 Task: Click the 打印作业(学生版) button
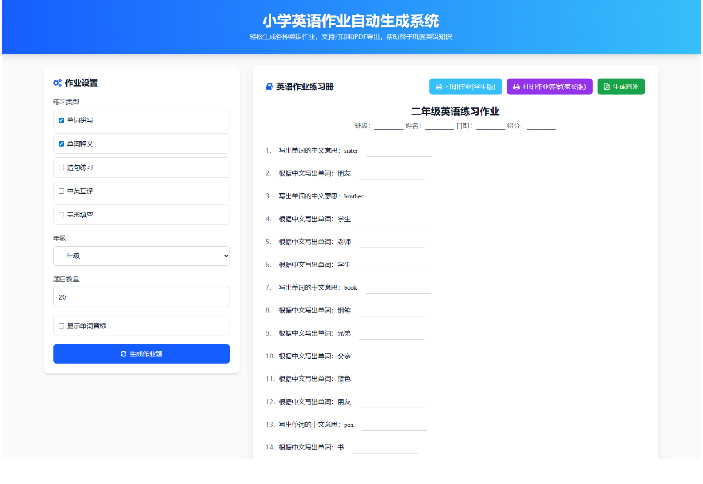point(466,87)
